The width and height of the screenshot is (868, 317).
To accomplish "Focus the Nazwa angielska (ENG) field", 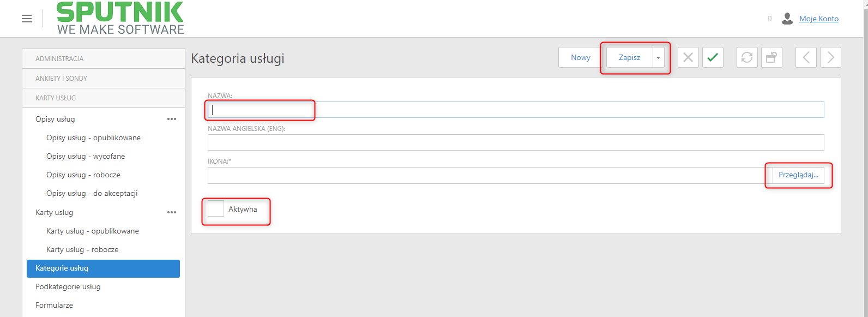I will [x=516, y=142].
